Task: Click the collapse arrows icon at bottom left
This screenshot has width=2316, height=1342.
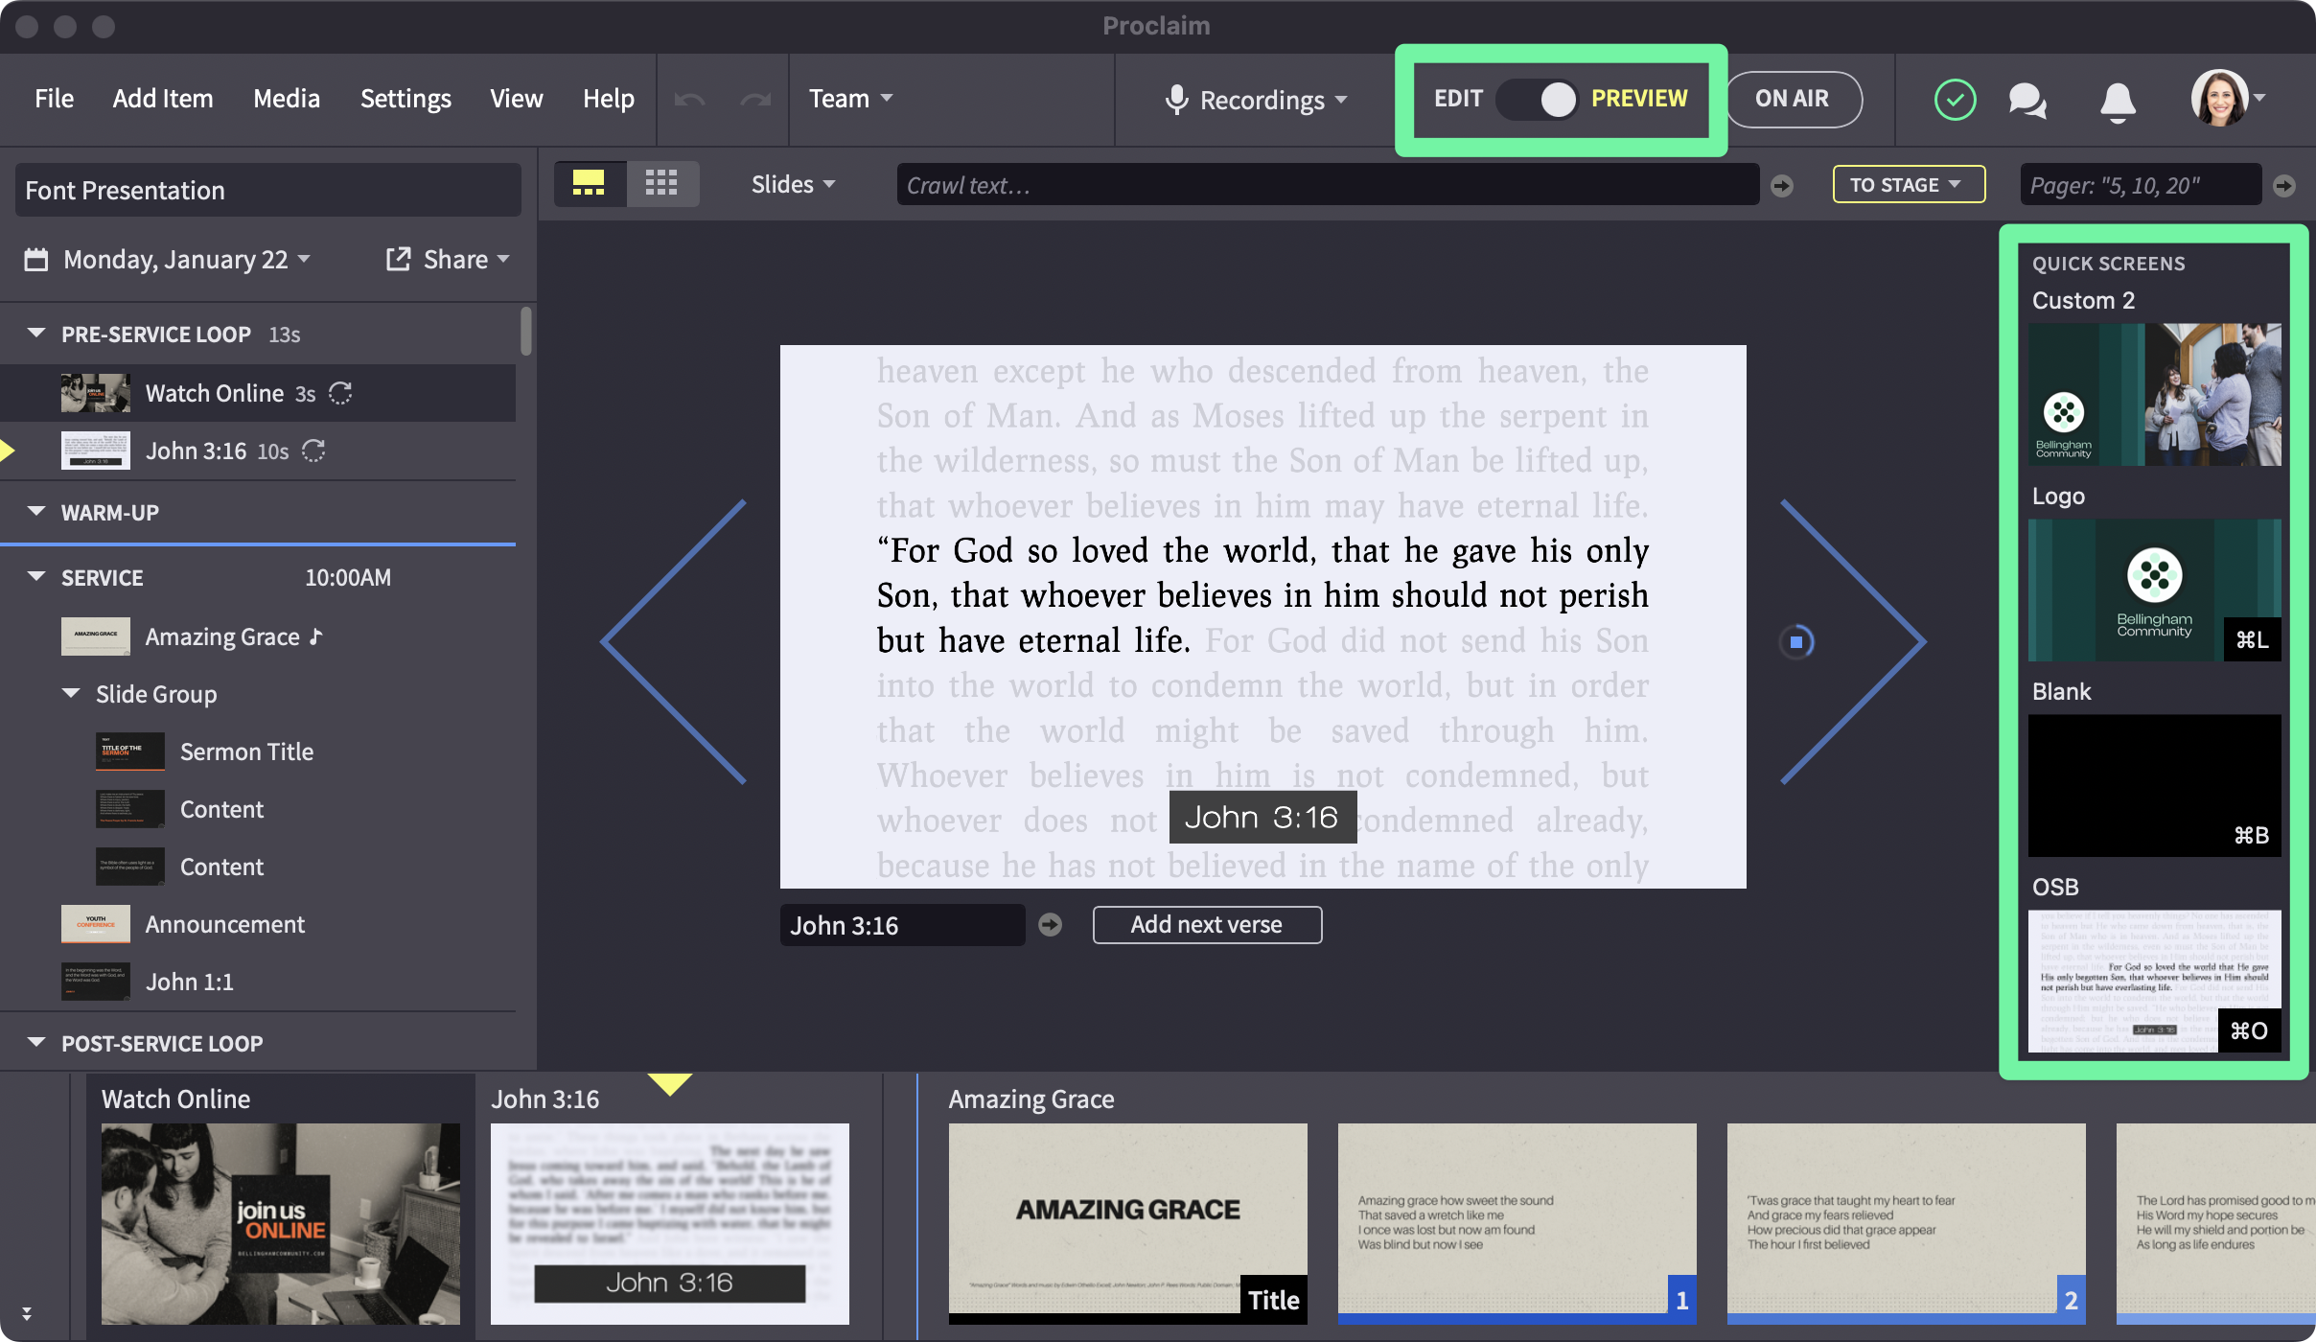Action: (x=27, y=1313)
